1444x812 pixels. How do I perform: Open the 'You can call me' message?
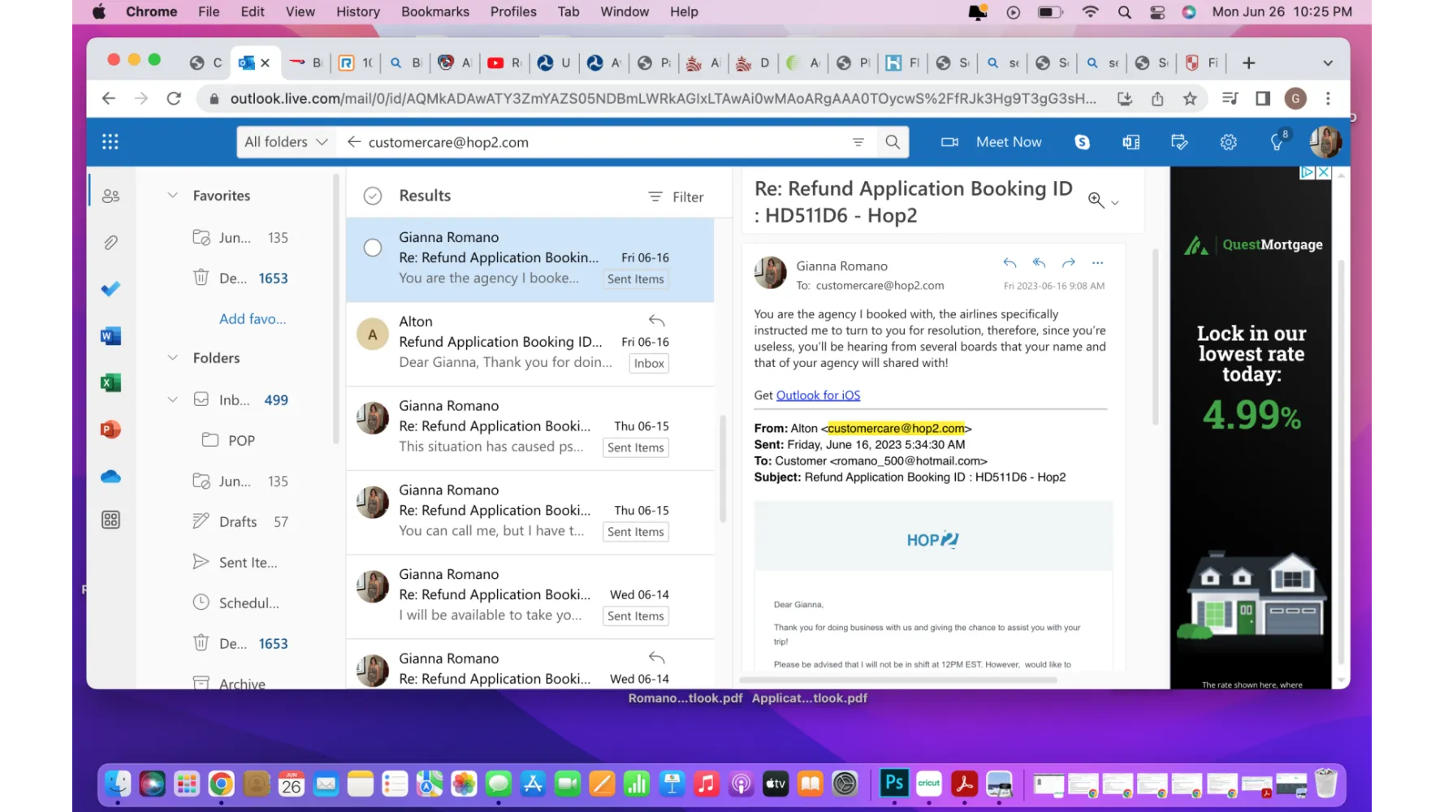point(530,513)
